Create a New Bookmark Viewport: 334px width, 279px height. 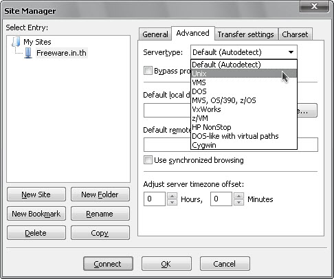point(36,214)
